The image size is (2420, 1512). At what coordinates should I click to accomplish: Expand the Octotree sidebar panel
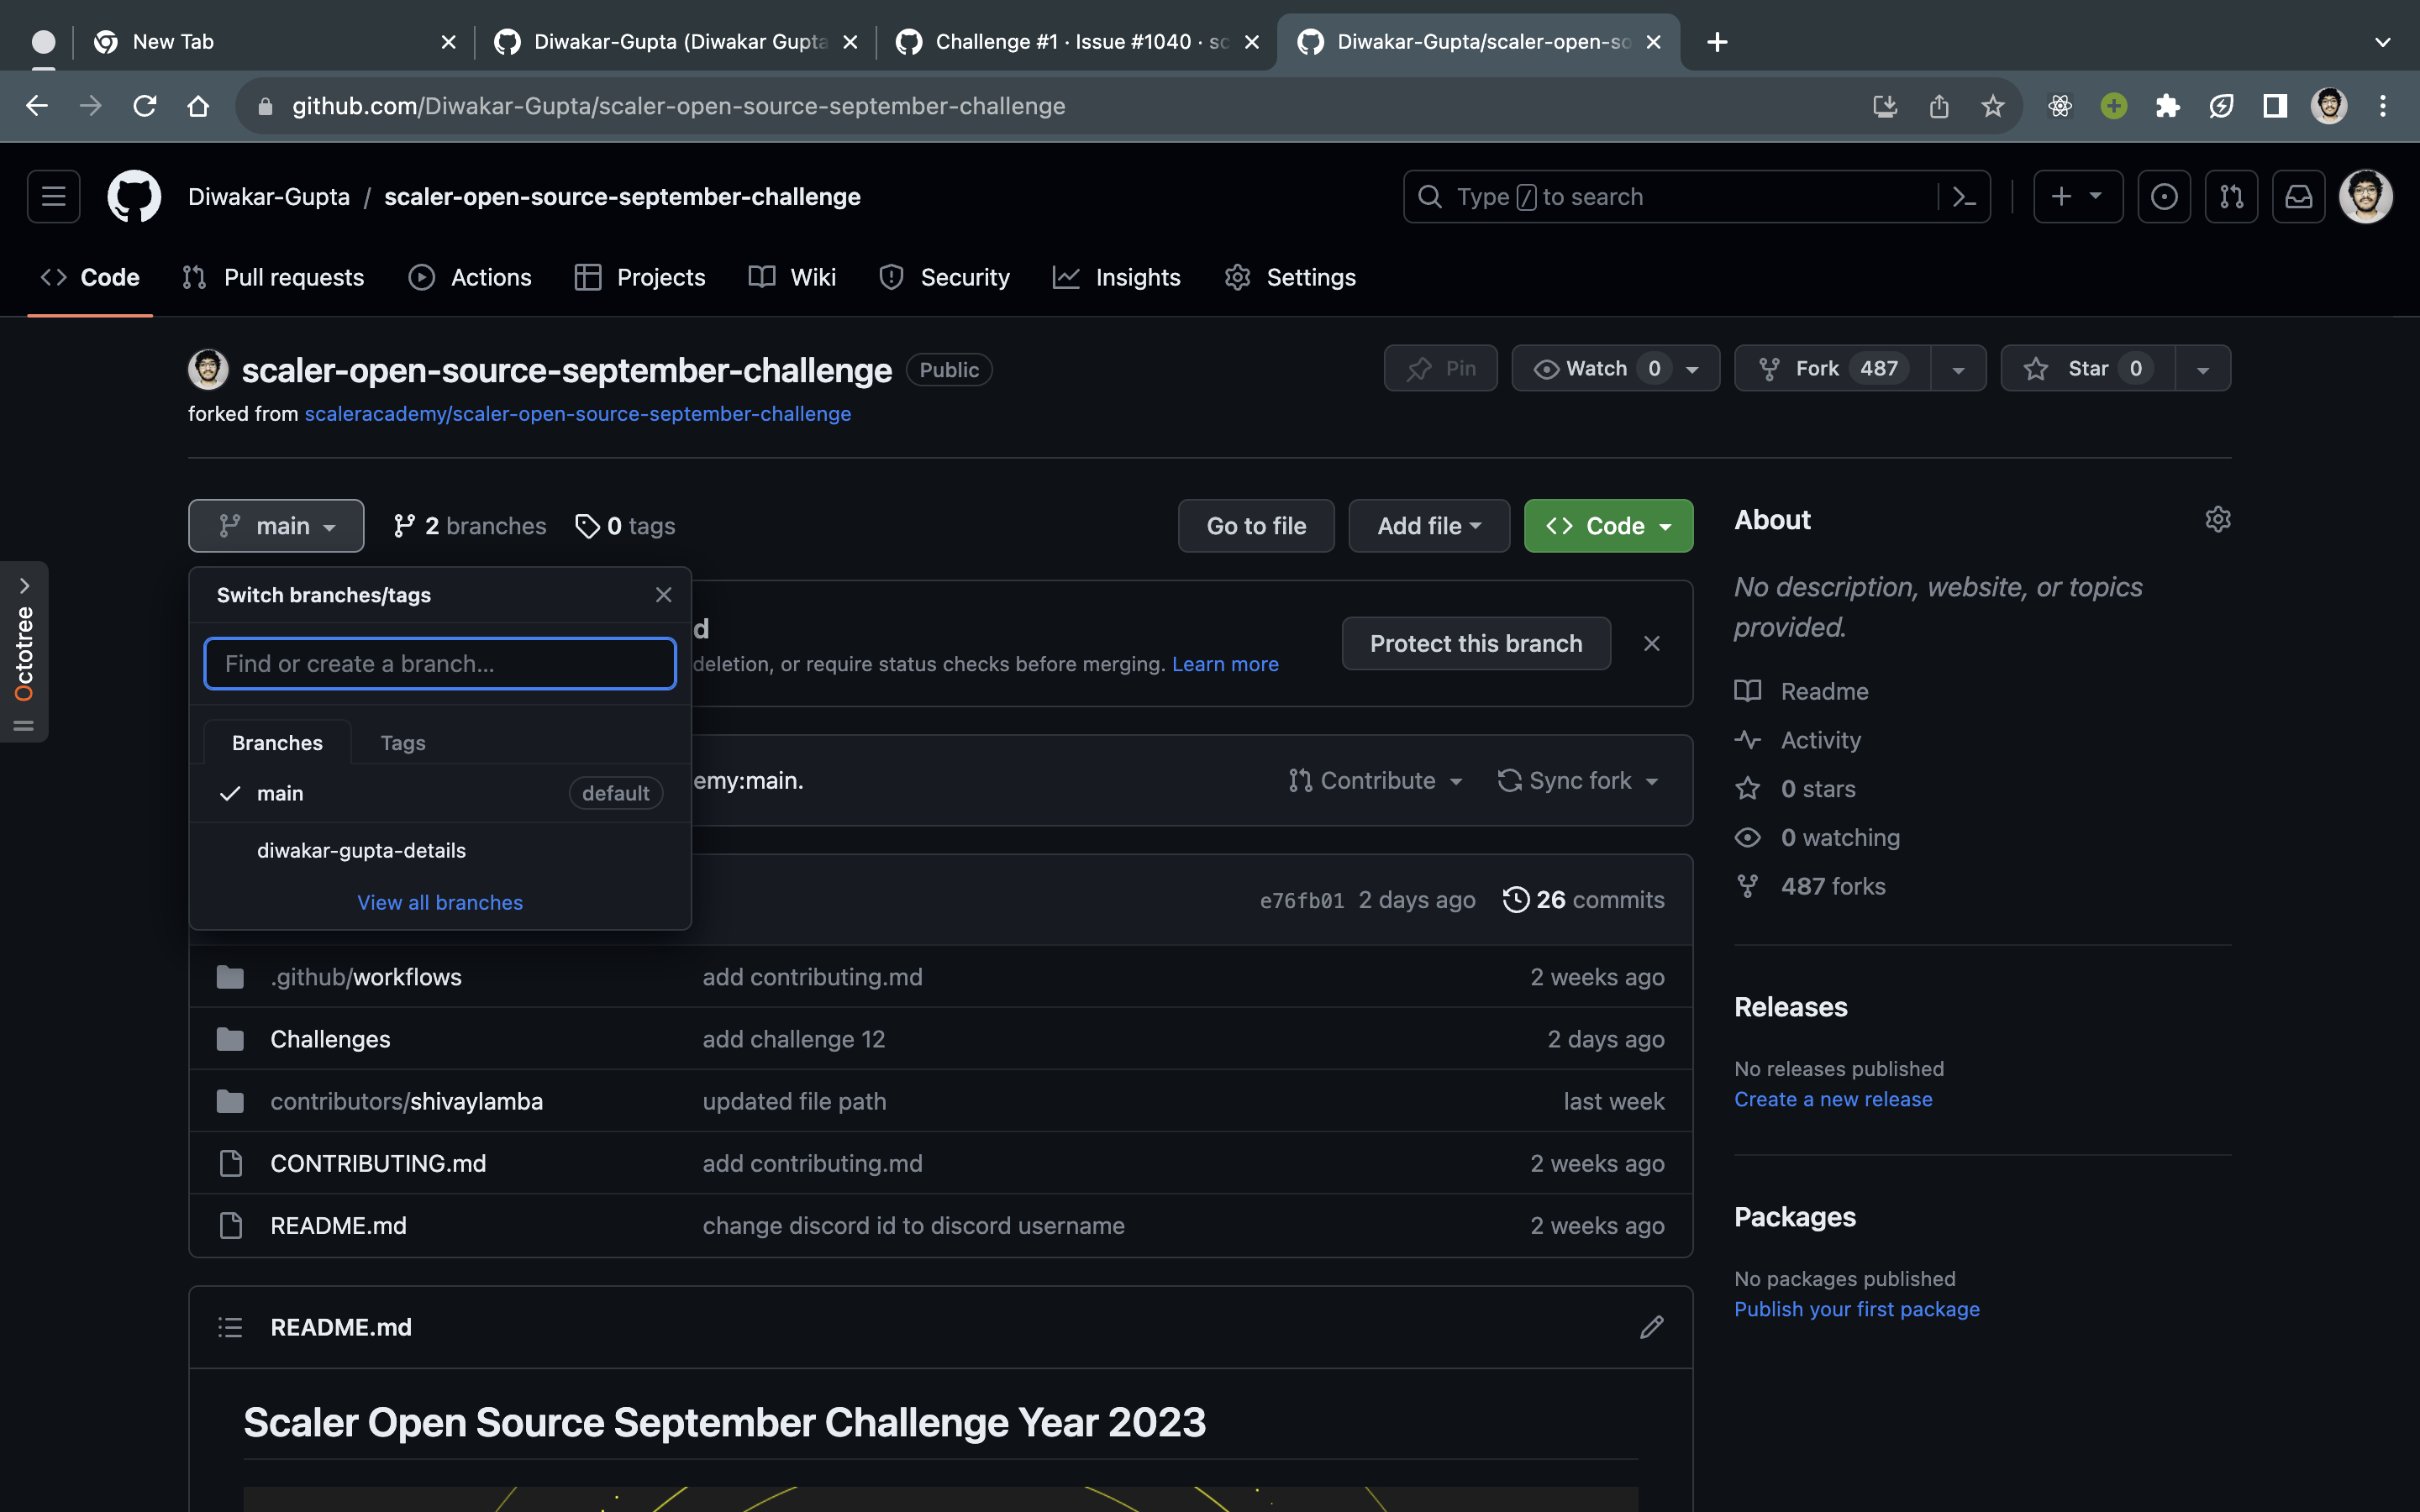24,585
